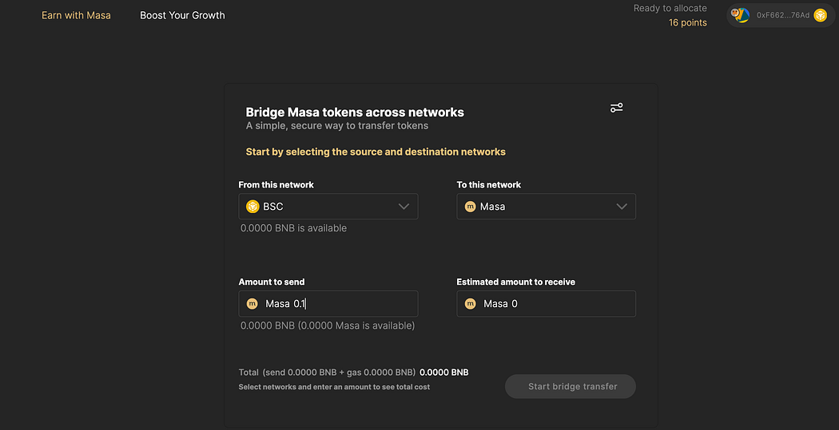Open the bridge settings sliders icon
Viewport: 839px width, 430px height.
[x=616, y=108]
